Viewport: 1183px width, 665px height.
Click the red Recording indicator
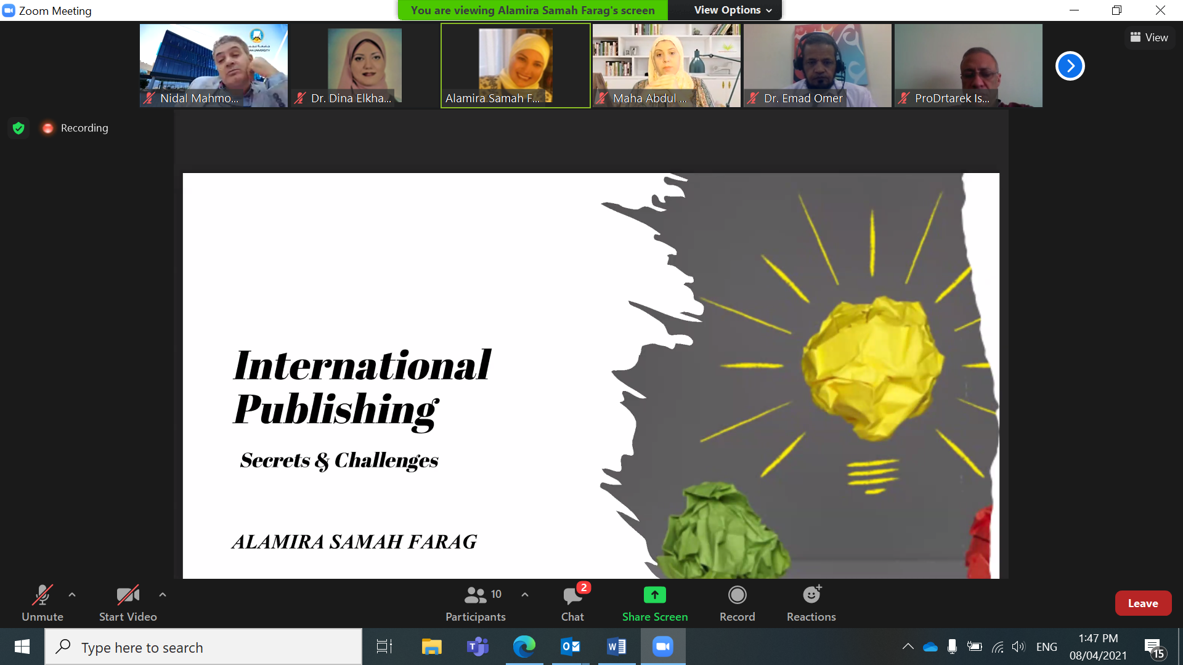48,128
